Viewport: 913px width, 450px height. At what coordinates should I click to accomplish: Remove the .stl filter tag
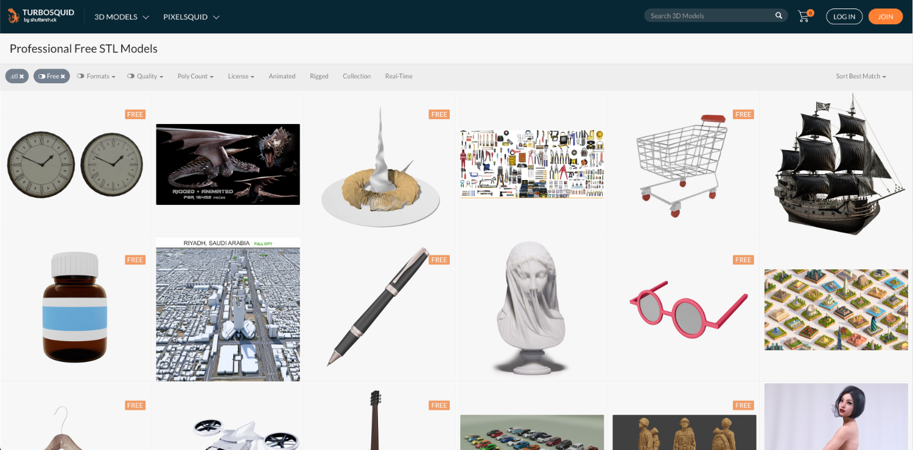[x=21, y=77]
